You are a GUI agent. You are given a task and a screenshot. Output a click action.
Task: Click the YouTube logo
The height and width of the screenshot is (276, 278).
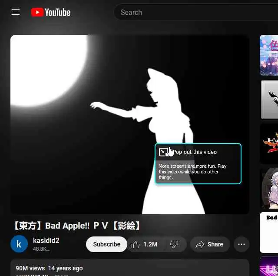[51, 12]
